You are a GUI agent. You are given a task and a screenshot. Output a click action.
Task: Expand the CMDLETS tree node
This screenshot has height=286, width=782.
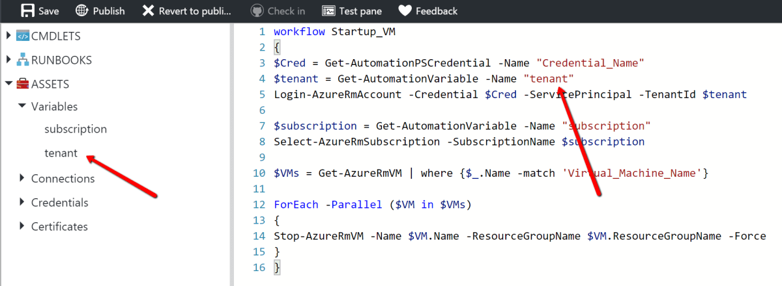(8, 36)
